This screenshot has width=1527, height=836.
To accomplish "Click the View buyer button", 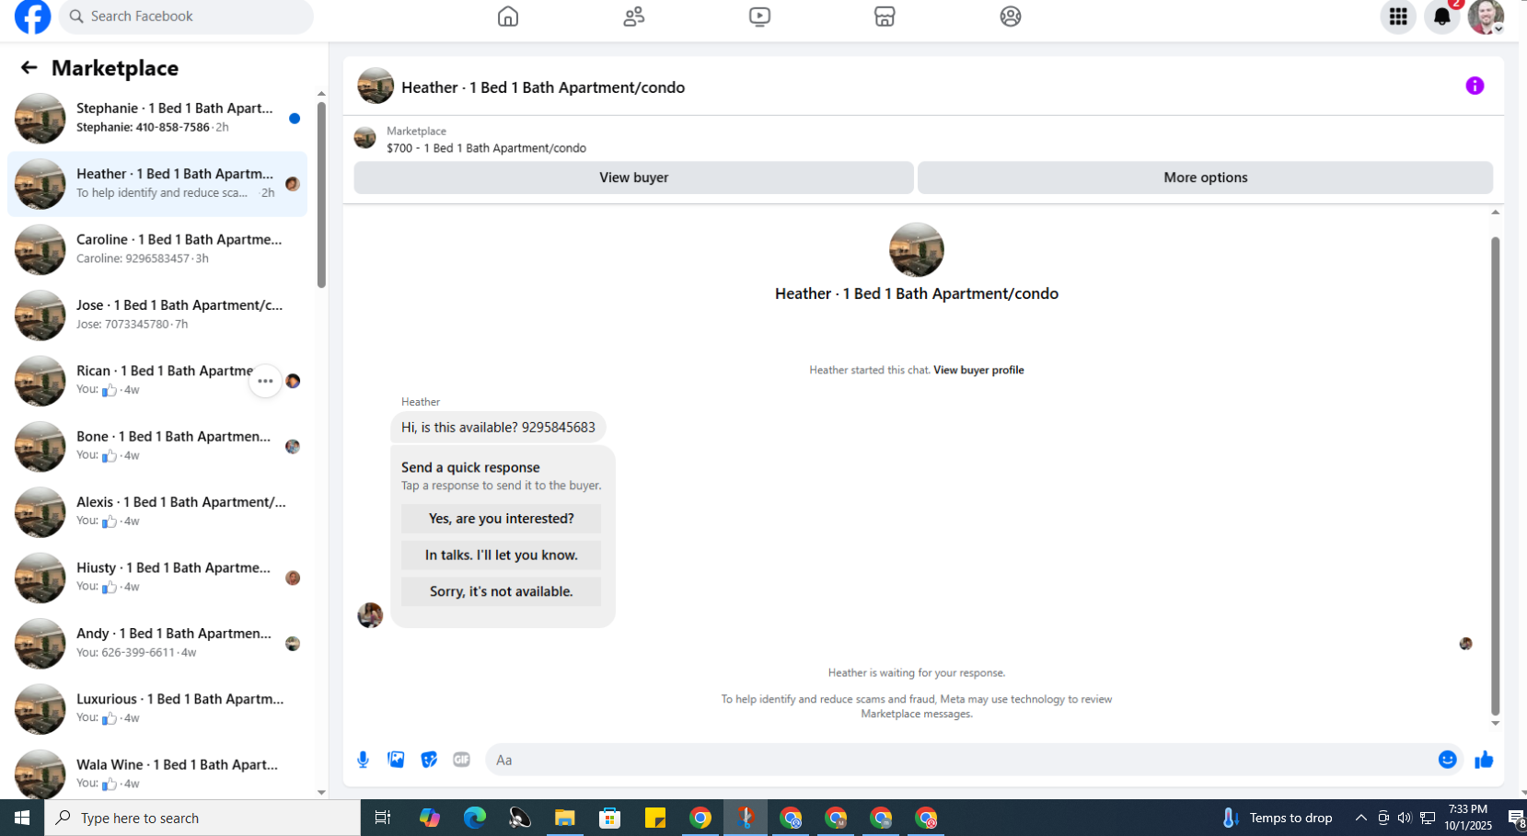I will click(633, 178).
